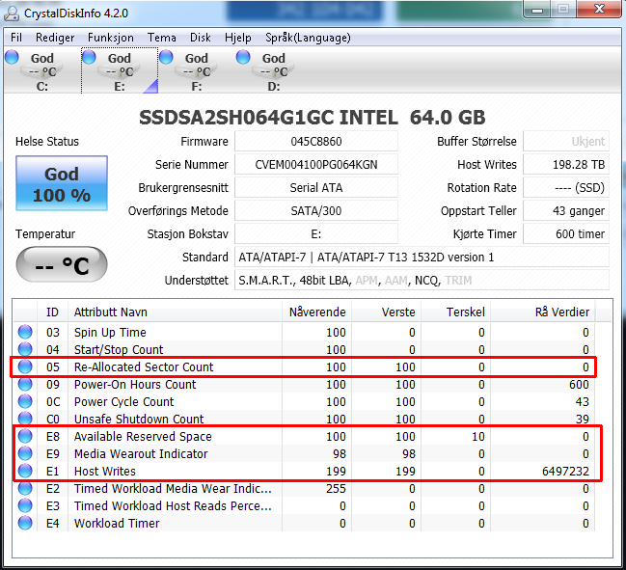The image size is (626, 570).
Task: Click the status orb for Spin Up Time
Action: pos(25,332)
